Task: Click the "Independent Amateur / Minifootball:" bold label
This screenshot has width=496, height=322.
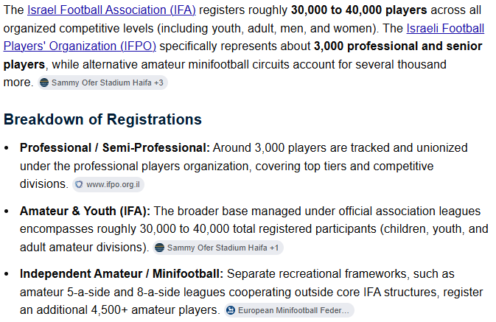Action: click(122, 274)
